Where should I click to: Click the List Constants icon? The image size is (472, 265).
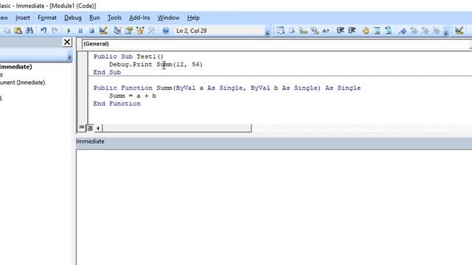coord(292,30)
